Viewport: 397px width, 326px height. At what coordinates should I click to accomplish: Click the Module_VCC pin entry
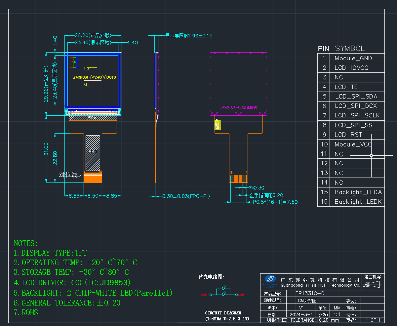pos(353,144)
